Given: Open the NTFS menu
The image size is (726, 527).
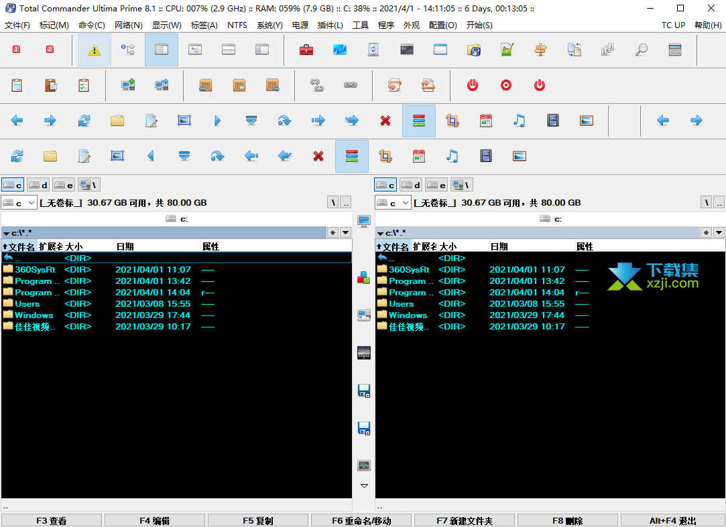Looking at the screenshot, I should click(237, 25).
